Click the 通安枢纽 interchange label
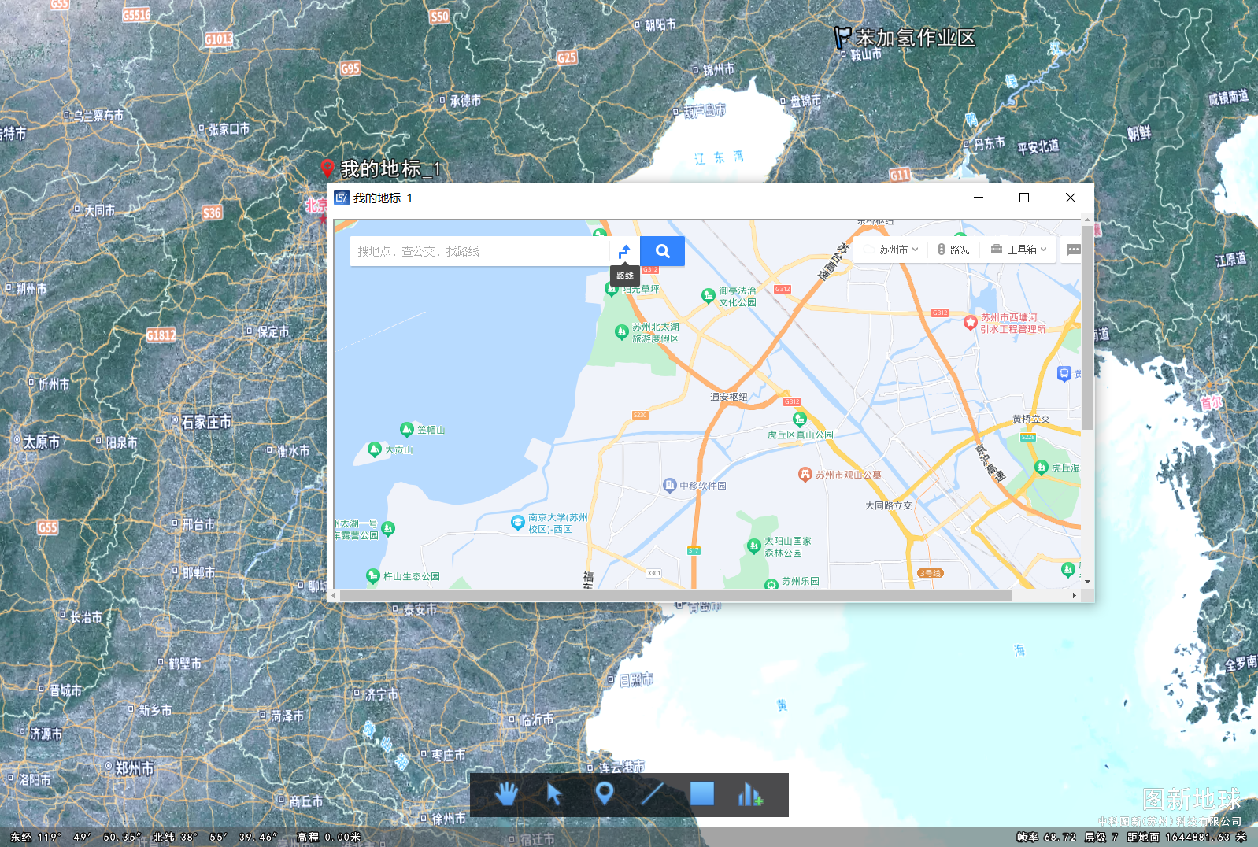This screenshot has width=1258, height=847. [729, 397]
